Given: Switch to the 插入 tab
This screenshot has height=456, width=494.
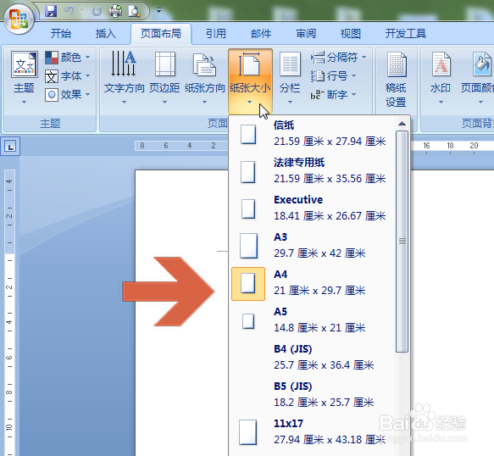Looking at the screenshot, I should [106, 33].
